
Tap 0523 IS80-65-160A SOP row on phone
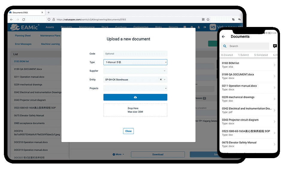(x=249, y=133)
